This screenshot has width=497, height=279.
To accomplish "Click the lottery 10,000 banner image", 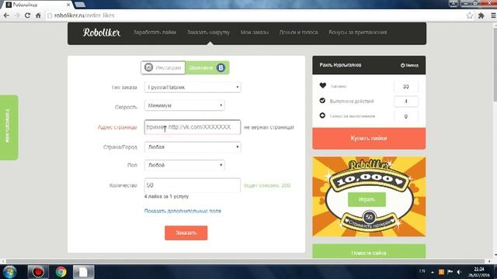I will click(369, 196).
